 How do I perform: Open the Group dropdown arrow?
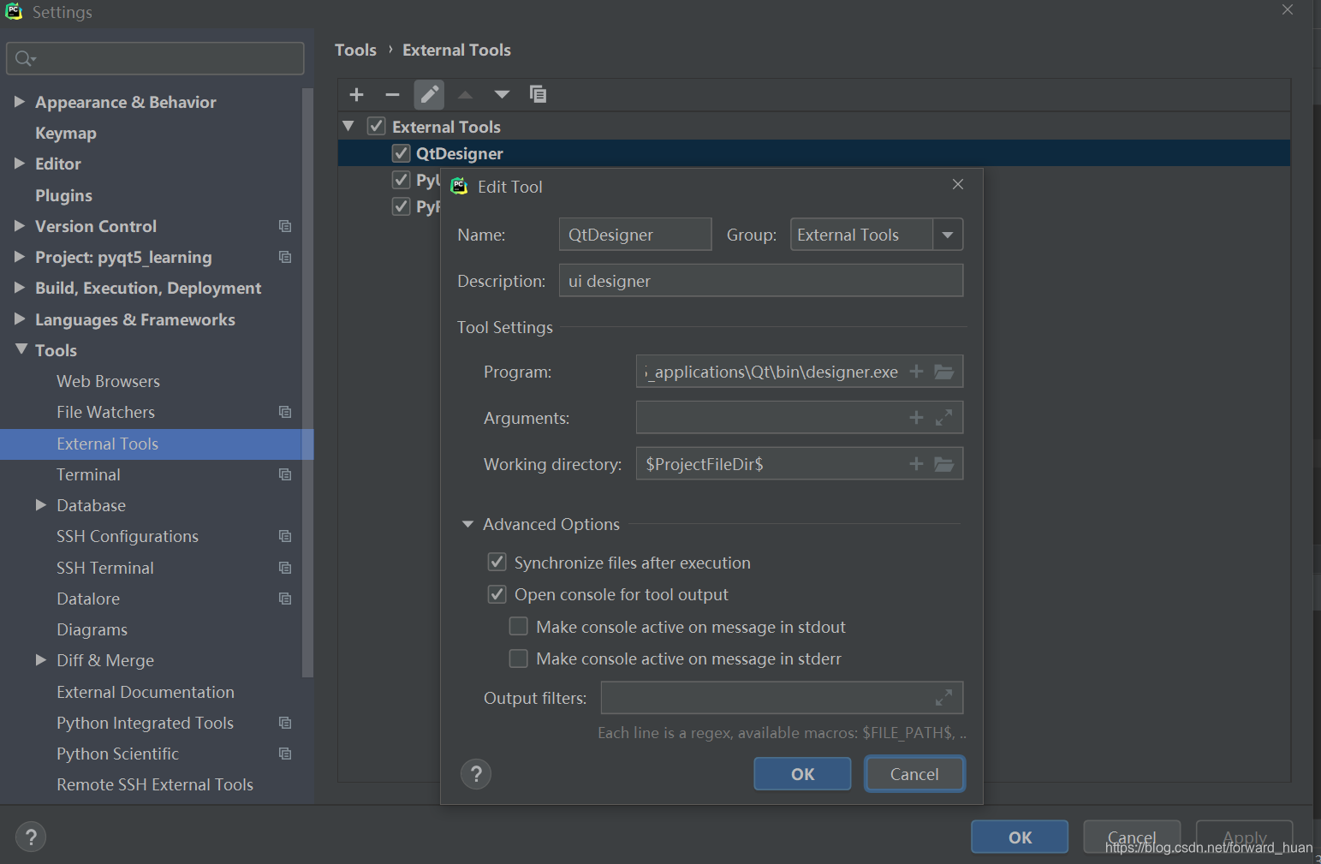coord(948,235)
